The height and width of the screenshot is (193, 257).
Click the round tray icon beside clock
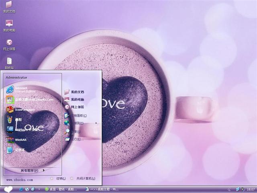pyautogui.click(x=243, y=189)
